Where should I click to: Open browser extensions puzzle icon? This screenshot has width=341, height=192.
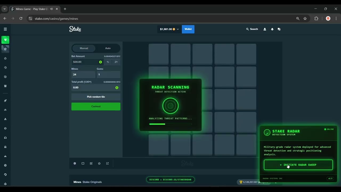pos(316,19)
